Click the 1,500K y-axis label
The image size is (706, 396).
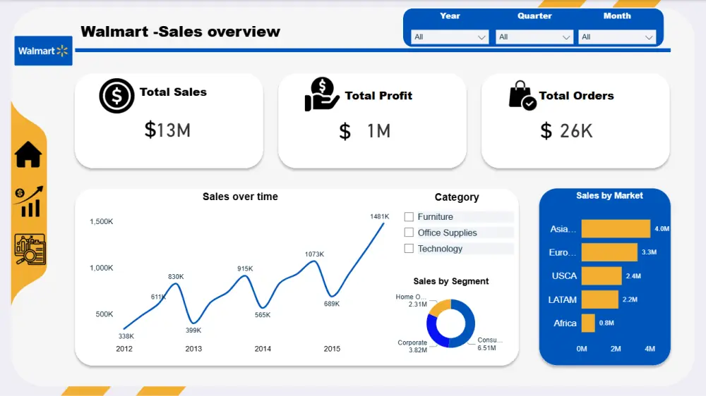[101, 221]
